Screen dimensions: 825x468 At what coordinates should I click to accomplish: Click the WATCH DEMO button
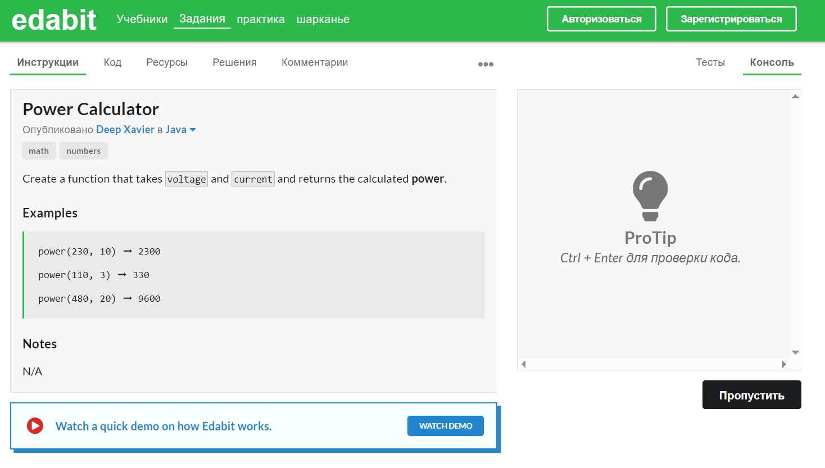445,426
